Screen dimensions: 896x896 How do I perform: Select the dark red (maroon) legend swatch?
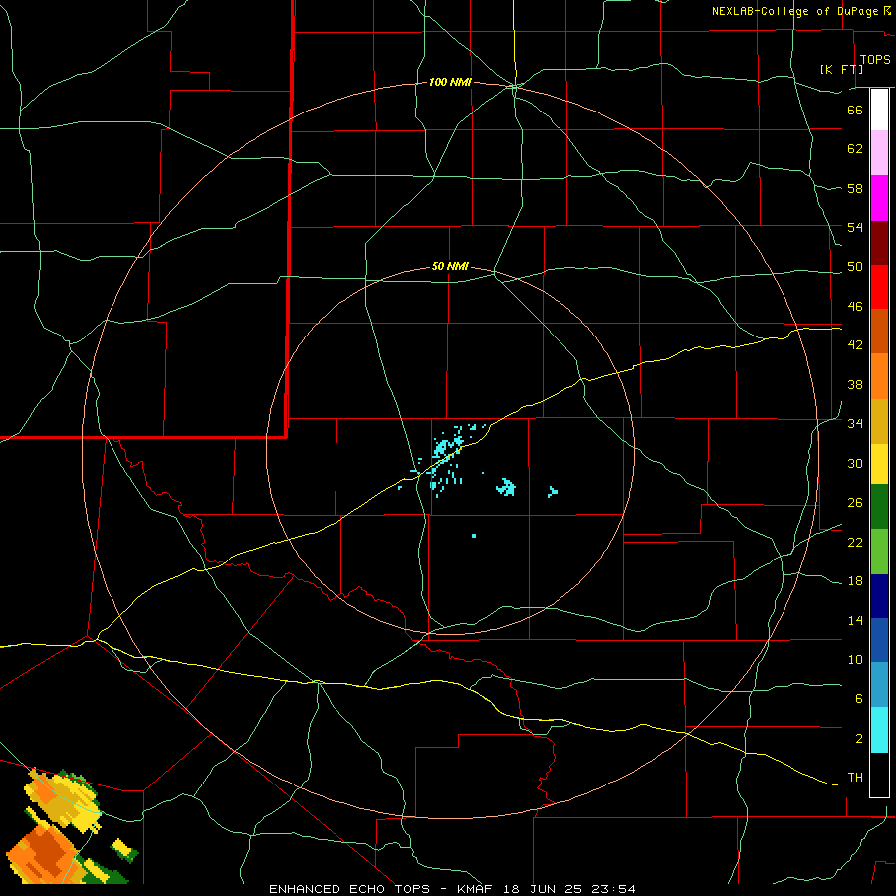(x=879, y=243)
